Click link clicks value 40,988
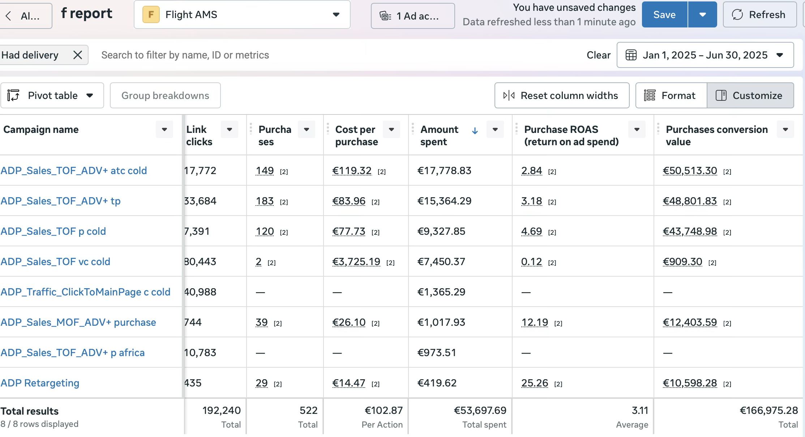 [x=200, y=292]
